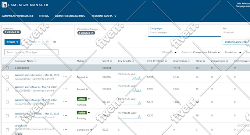The width and height of the screenshot is (250, 135).
Task: Sort by Spent column arrows
Action: tap(111, 61)
